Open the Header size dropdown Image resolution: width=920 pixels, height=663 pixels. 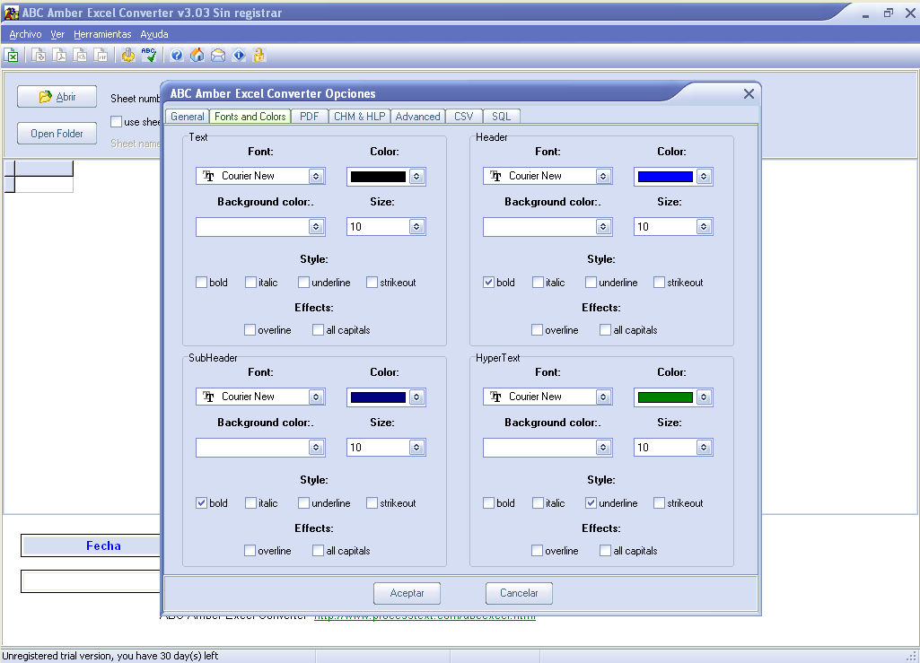(x=704, y=226)
